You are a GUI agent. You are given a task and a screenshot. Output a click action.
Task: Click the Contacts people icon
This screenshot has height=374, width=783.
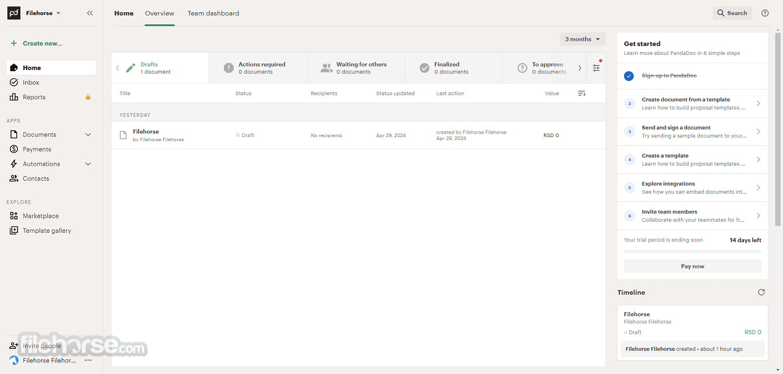[x=14, y=179]
